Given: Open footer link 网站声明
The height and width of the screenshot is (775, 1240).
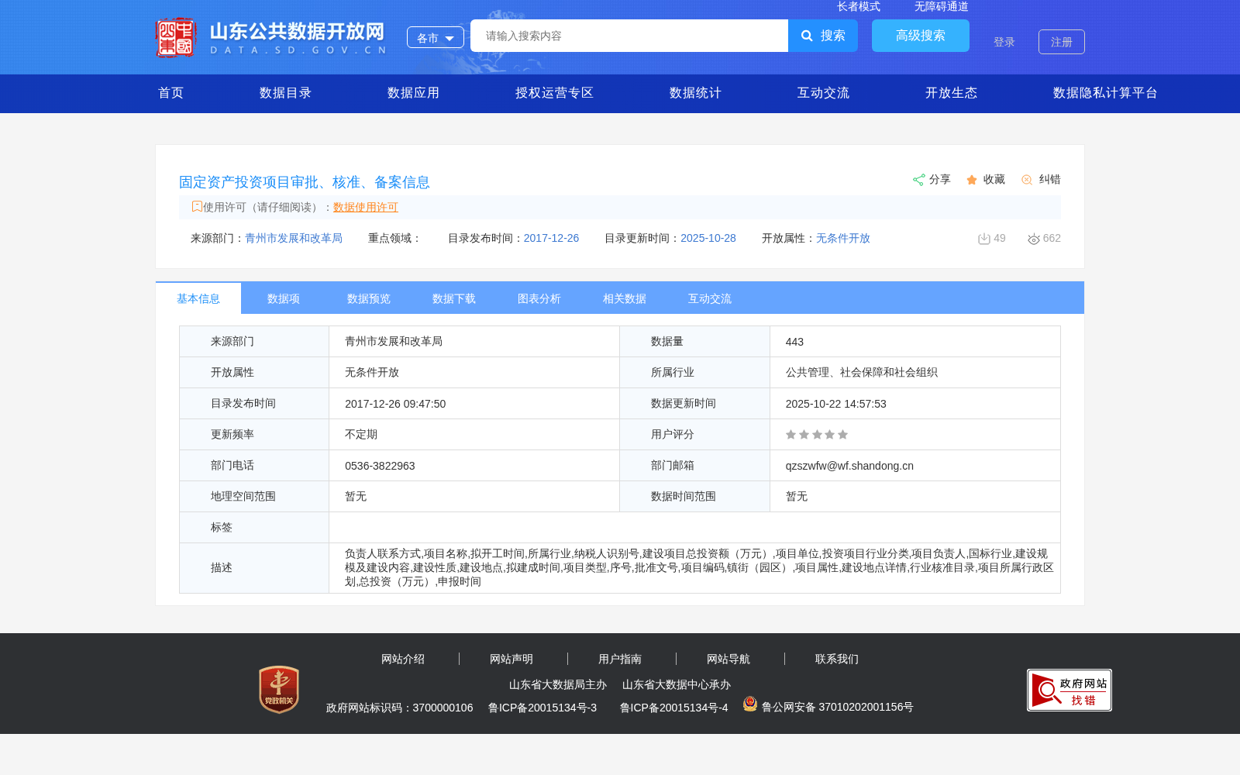Looking at the screenshot, I should (511, 659).
